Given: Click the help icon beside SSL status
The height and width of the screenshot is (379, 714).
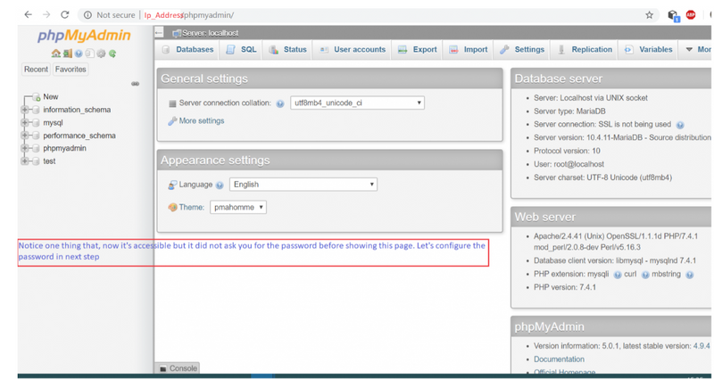Looking at the screenshot, I should click(680, 125).
